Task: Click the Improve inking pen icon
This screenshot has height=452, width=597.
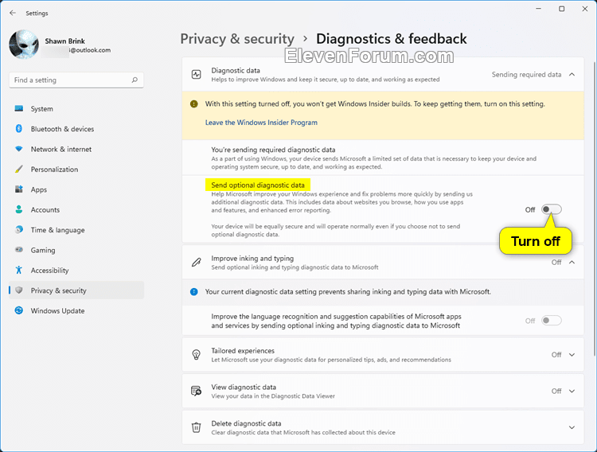Action: [x=196, y=263]
